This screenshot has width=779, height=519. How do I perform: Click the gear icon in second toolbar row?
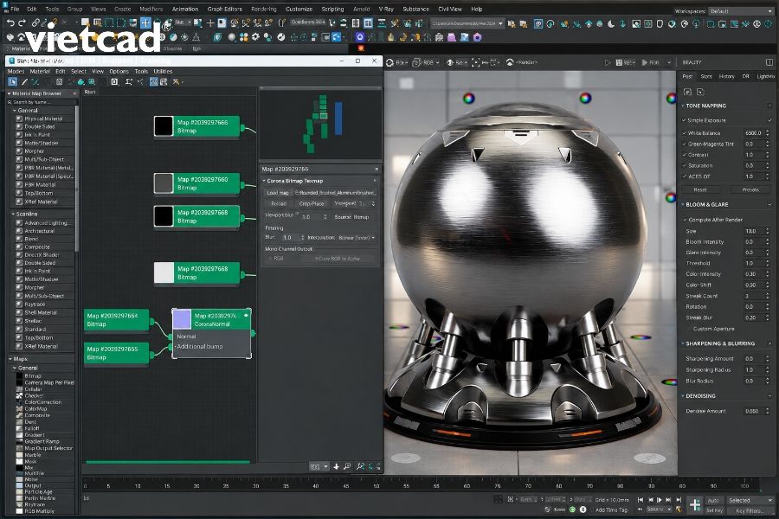256,37
